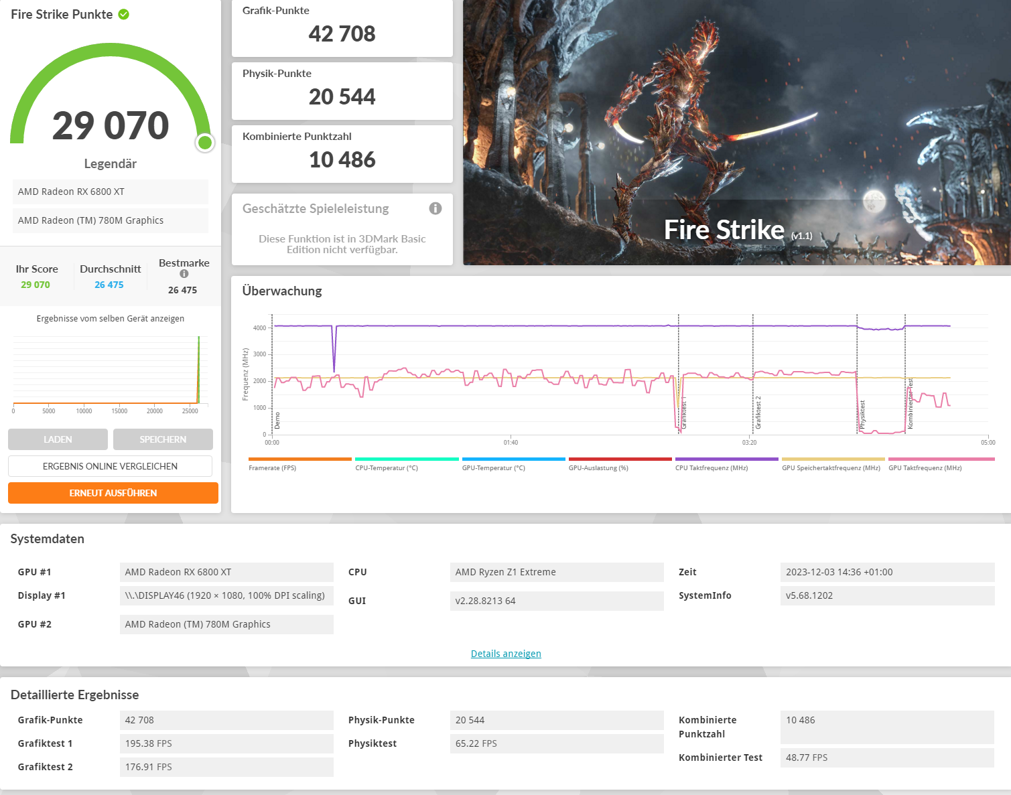Toggle the CPU Taktfrequenz (MHz) legend entry
The height and width of the screenshot is (795, 1011).
tap(726, 465)
